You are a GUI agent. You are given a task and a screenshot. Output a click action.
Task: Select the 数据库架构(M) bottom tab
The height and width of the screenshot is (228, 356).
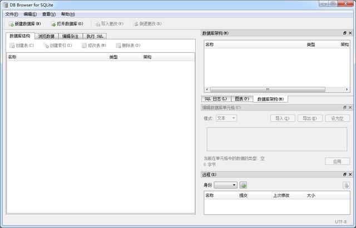(270, 99)
